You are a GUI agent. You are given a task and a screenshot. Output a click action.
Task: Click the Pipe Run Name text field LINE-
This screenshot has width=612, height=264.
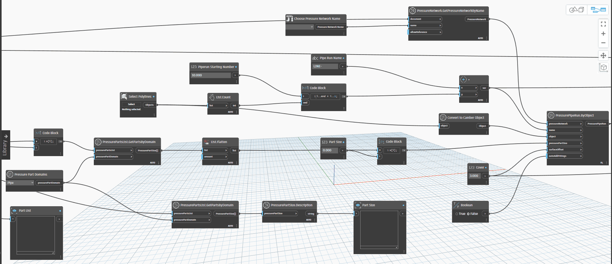[325, 66]
